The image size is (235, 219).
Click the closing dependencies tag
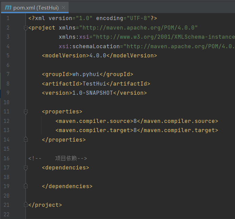(x=67, y=186)
